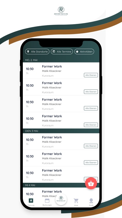
Task: Click the calendar icon in Alle Termine
Action: pyautogui.click(x=54, y=51)
